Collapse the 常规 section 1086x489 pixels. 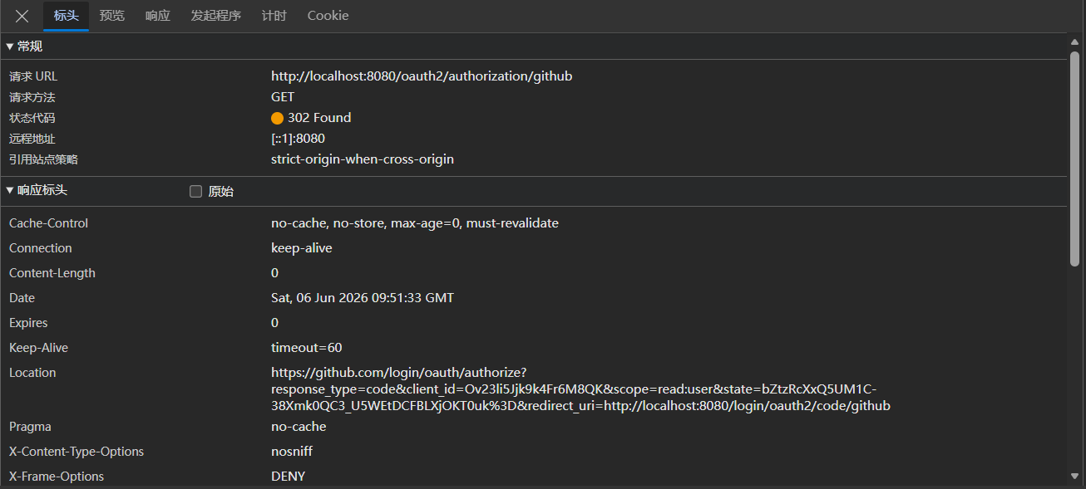pos(24,46)
